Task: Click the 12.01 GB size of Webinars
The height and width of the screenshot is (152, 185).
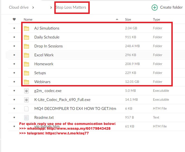Action: pyautogui.click(x=132, y=82)
